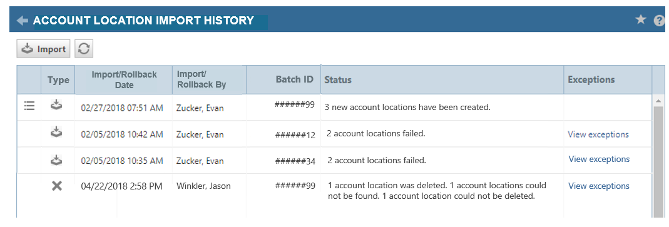Screen dimensions: 669x227
Task: Refresh the import history list
Action: click(84, 49)
